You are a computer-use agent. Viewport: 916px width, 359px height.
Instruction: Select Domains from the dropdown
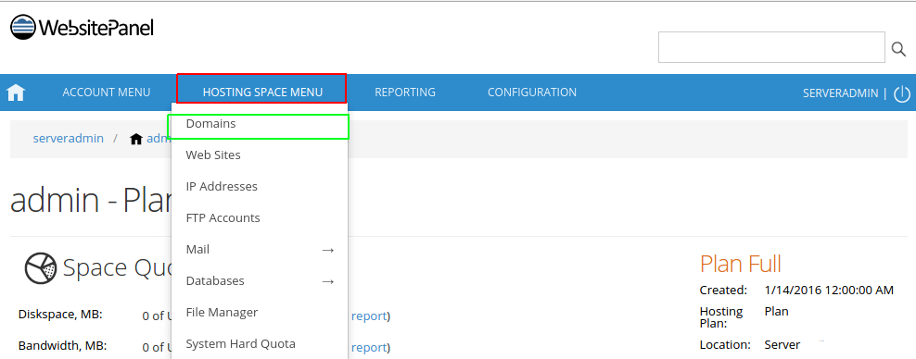click(x=260, y=124)
